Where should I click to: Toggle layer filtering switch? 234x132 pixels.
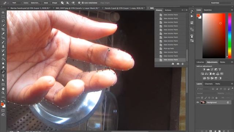(233, 88)
